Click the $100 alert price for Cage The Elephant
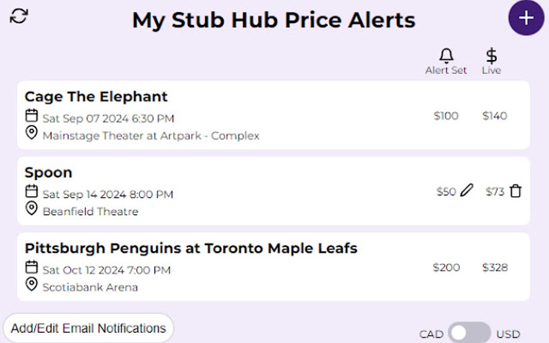 pyautogui.click(x=446, y=116)
